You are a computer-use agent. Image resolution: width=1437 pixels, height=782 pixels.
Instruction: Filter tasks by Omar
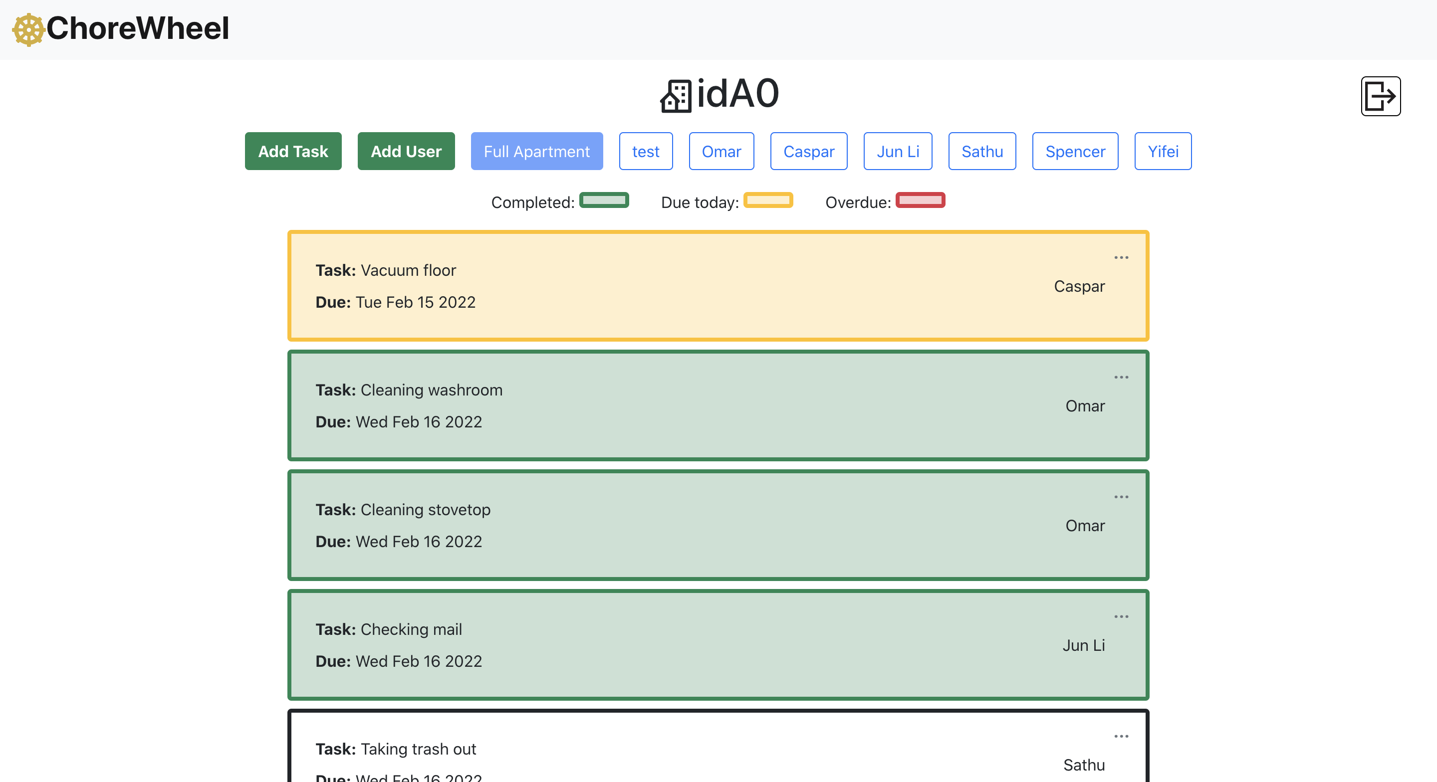[x=721, y=151]
